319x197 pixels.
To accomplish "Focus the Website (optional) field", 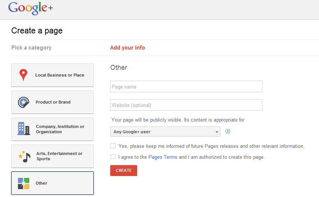I will coord(186,105).
